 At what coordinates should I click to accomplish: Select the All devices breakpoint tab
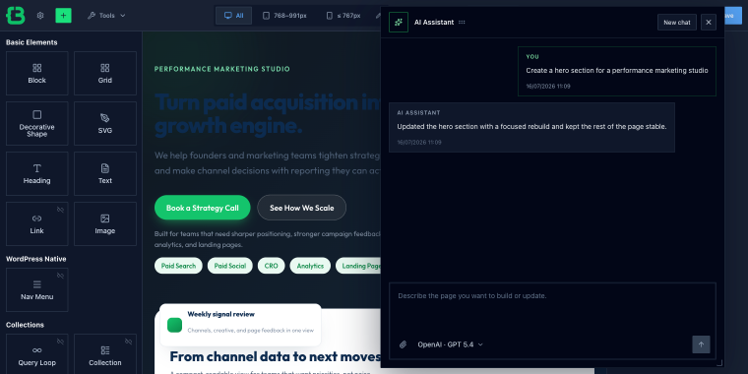click(234, 16)
